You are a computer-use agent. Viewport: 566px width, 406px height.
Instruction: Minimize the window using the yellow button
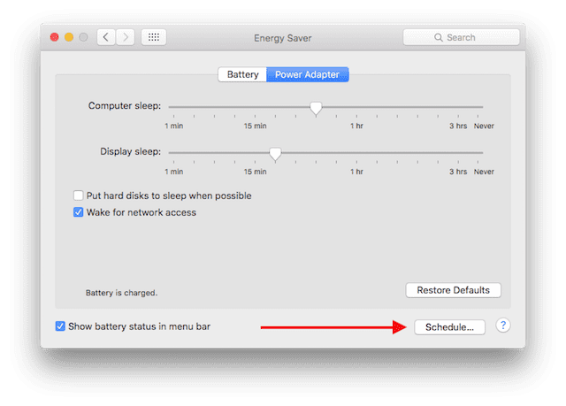(69, 37)
